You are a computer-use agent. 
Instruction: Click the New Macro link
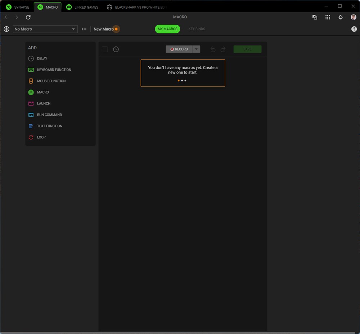point(103,29)
